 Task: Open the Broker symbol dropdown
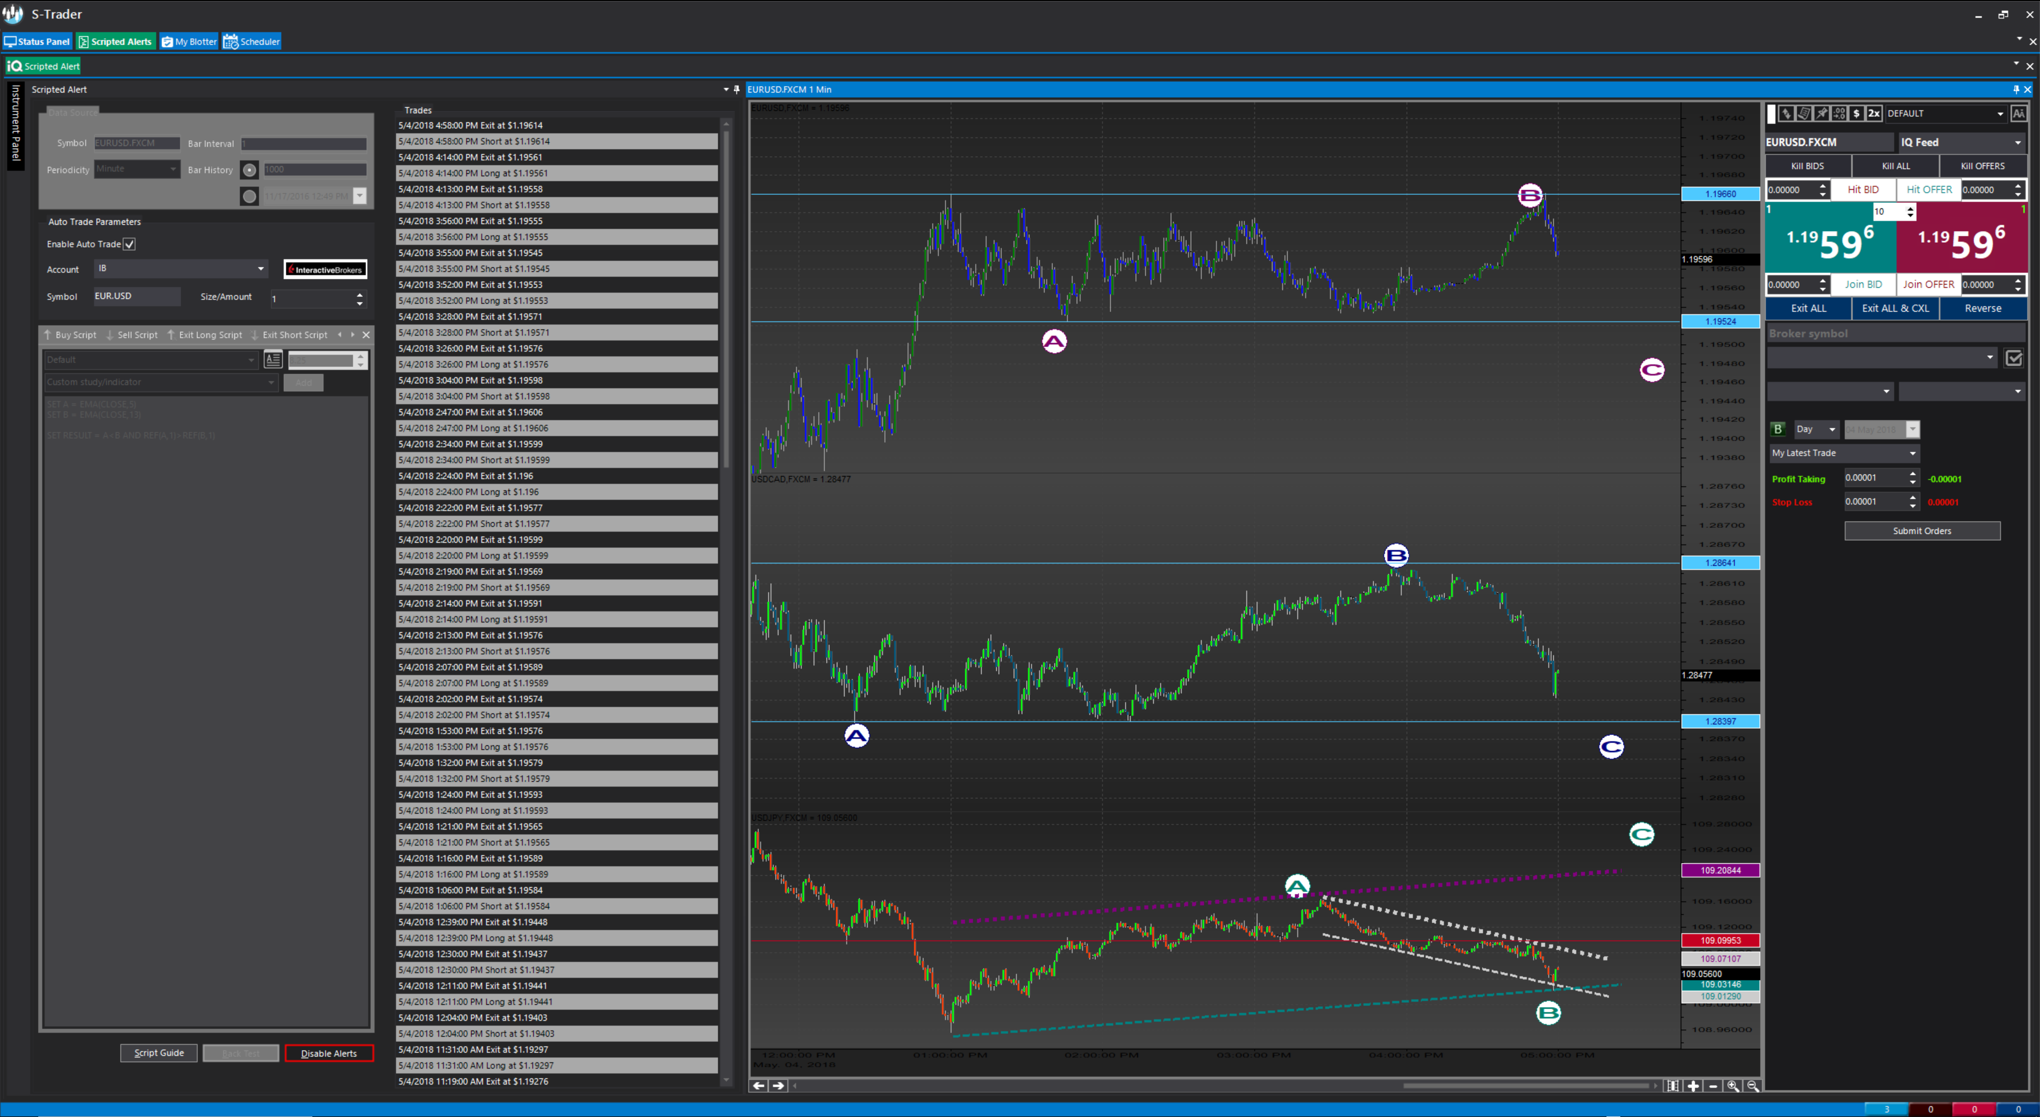click(1882, 358)
